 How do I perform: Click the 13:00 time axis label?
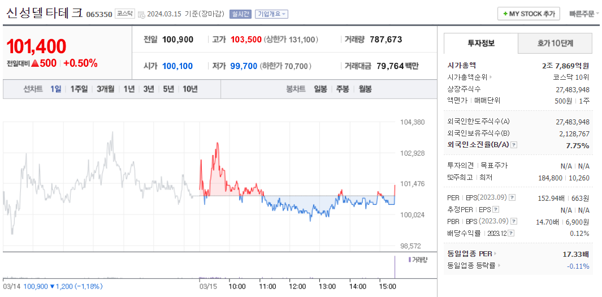[327, 286]
